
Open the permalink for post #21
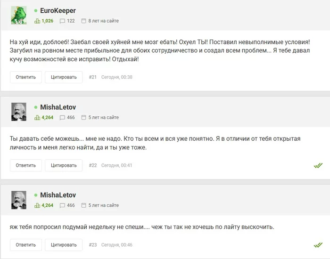click(93, 77)
